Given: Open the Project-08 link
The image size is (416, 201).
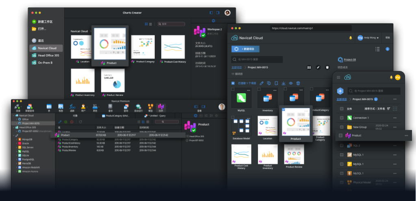Looking at the screenshot, I should point(349,60).
